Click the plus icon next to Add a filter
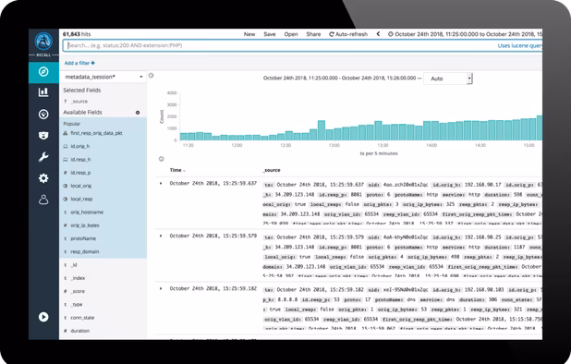 click(93, 63)
